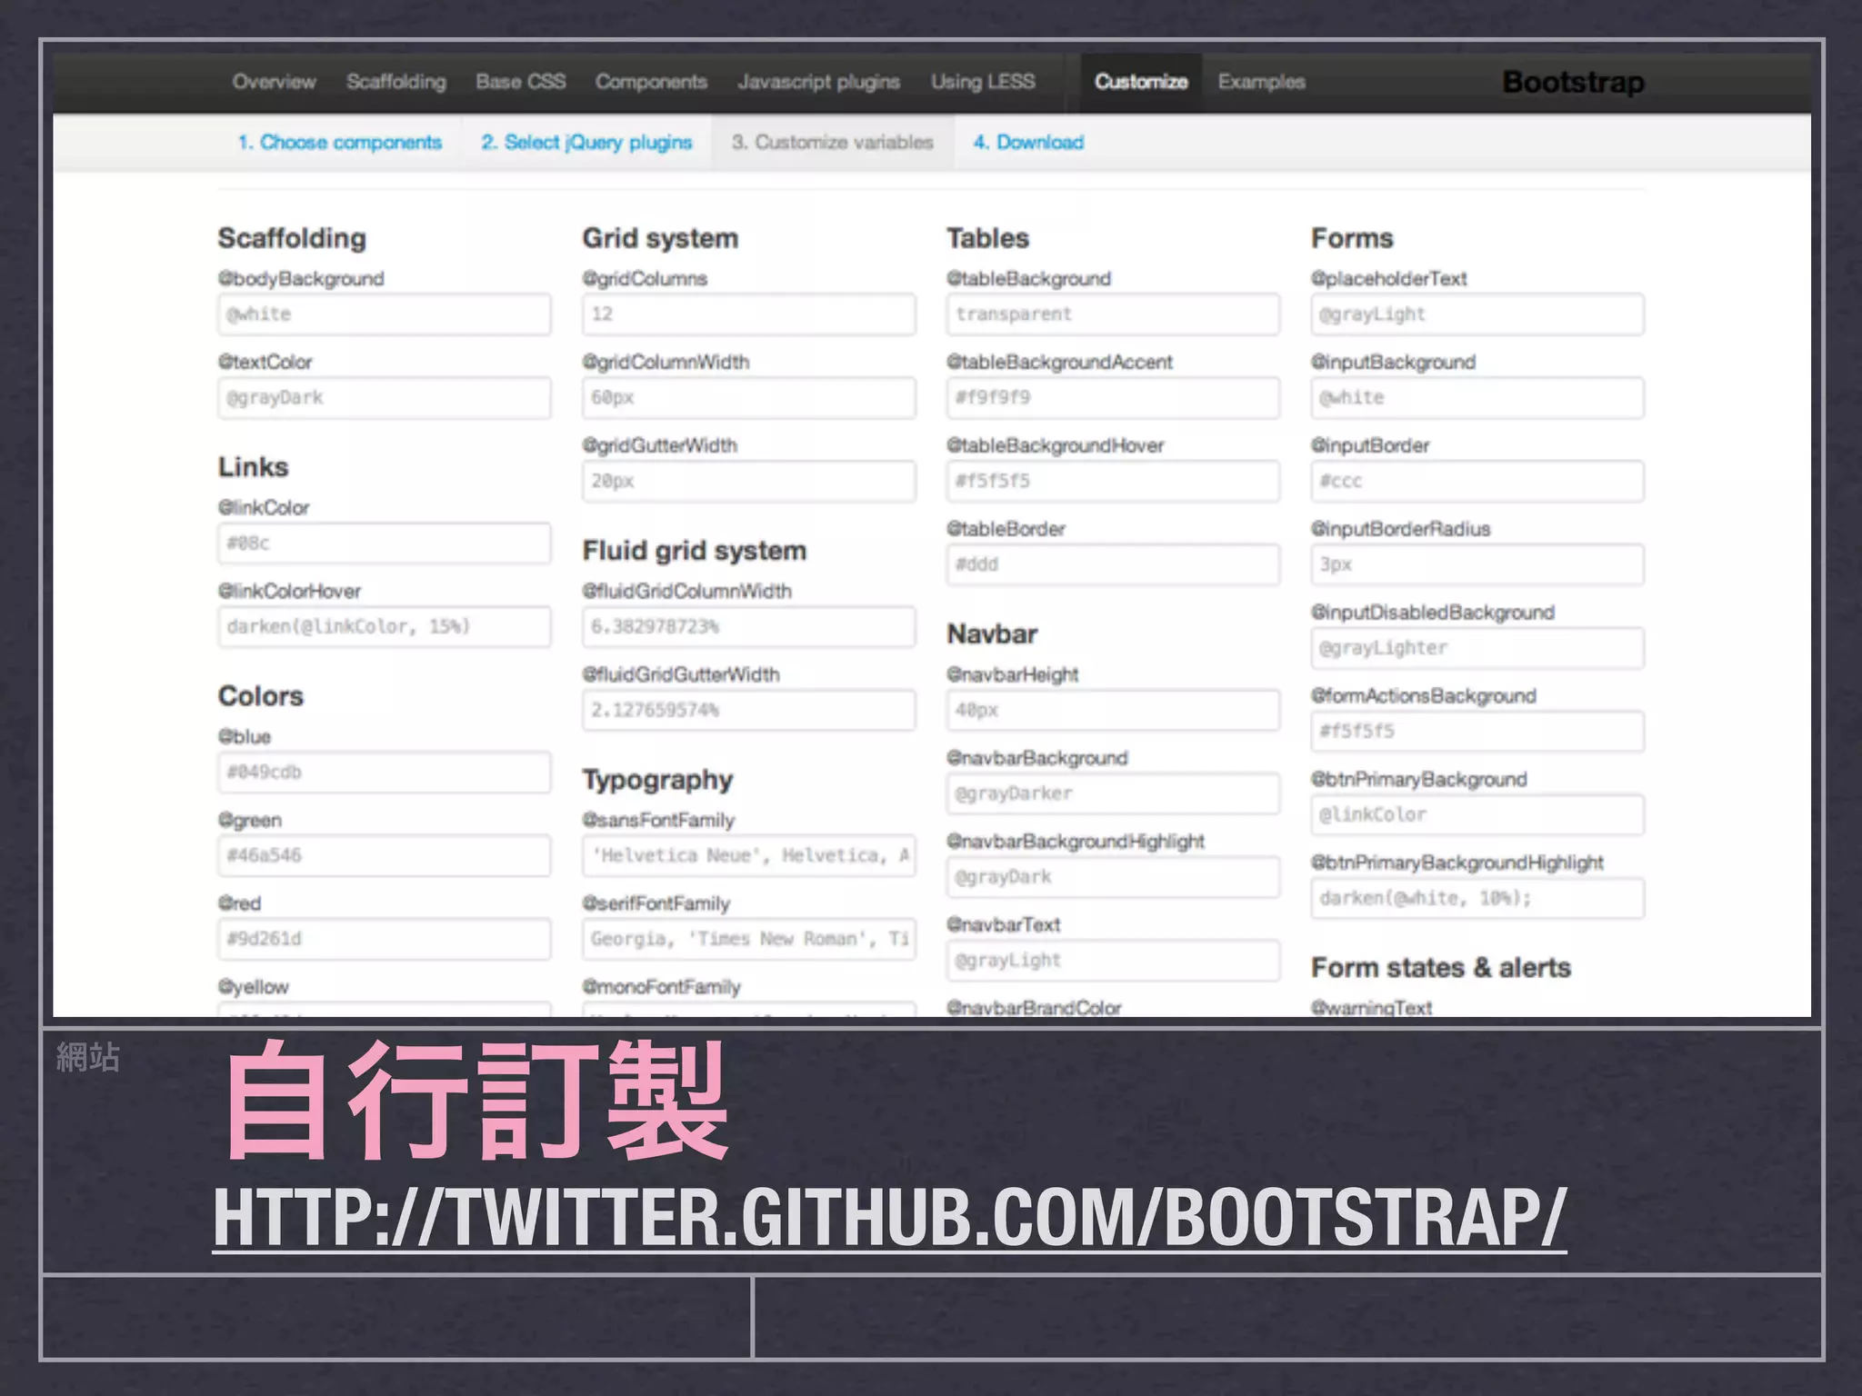Click the @warningText variable label
This screenshot has height=1396, width=1862.
1371,1007
